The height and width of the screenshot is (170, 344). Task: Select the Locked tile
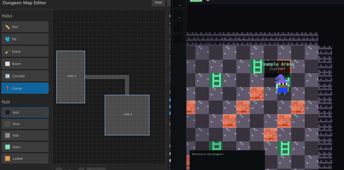click(x=25, y=158)
